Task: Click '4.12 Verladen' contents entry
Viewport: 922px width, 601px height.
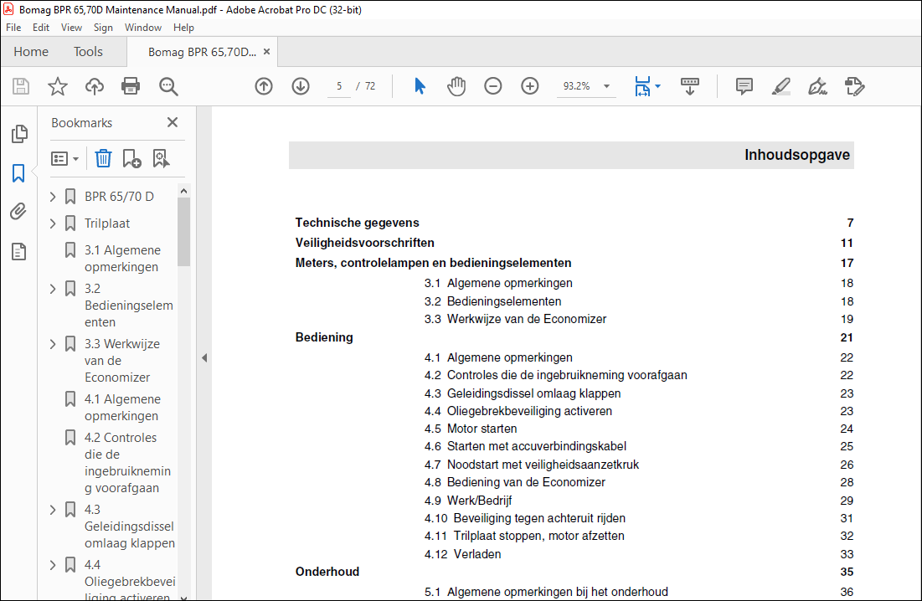Action: click(463, 554)
